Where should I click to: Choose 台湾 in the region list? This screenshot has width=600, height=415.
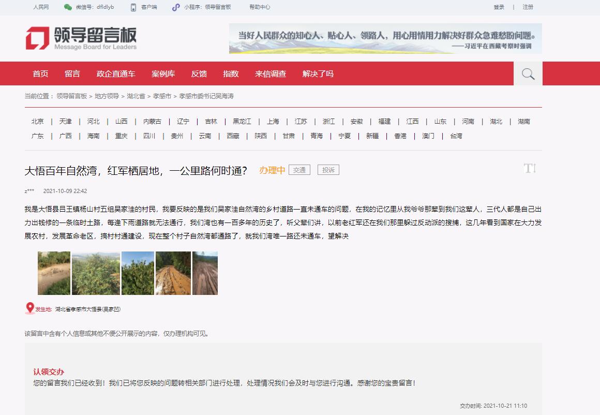pyautogui.click(x=456, y=136)
